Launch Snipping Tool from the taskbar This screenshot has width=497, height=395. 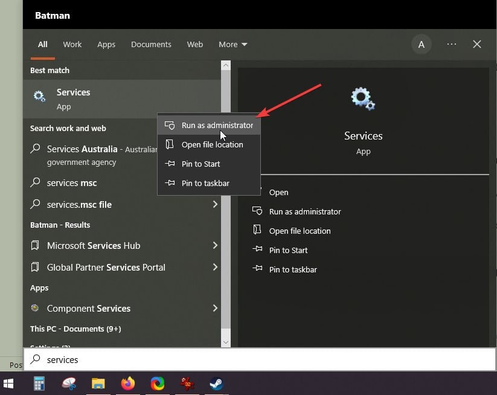(x=69, y=384)
